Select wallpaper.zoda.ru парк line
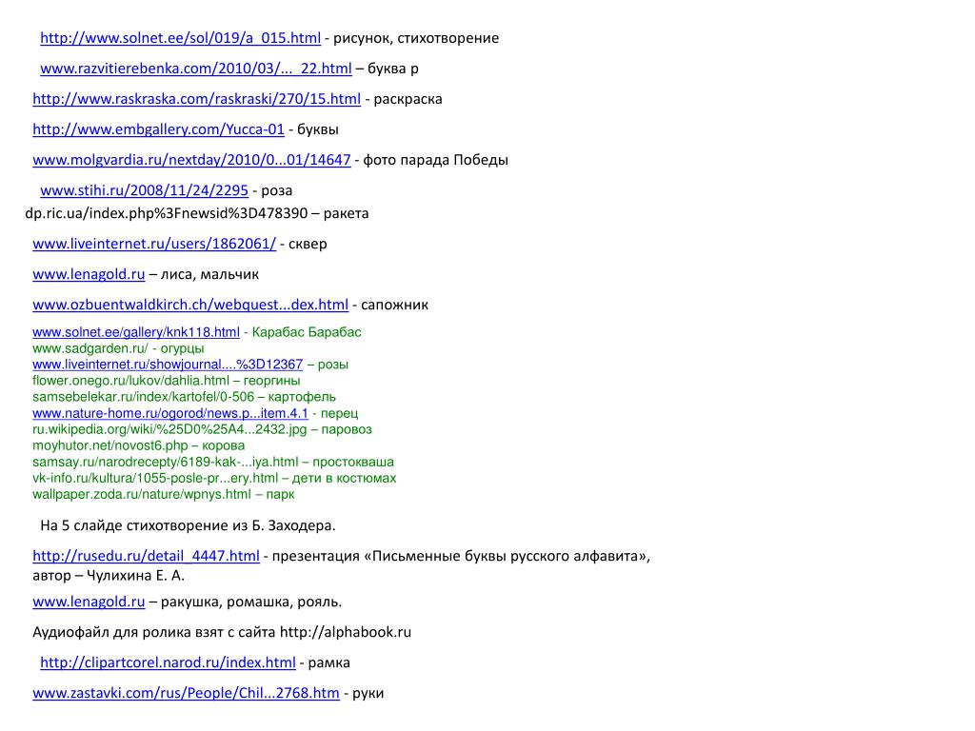The image size is (975, 731). (164, 494)
